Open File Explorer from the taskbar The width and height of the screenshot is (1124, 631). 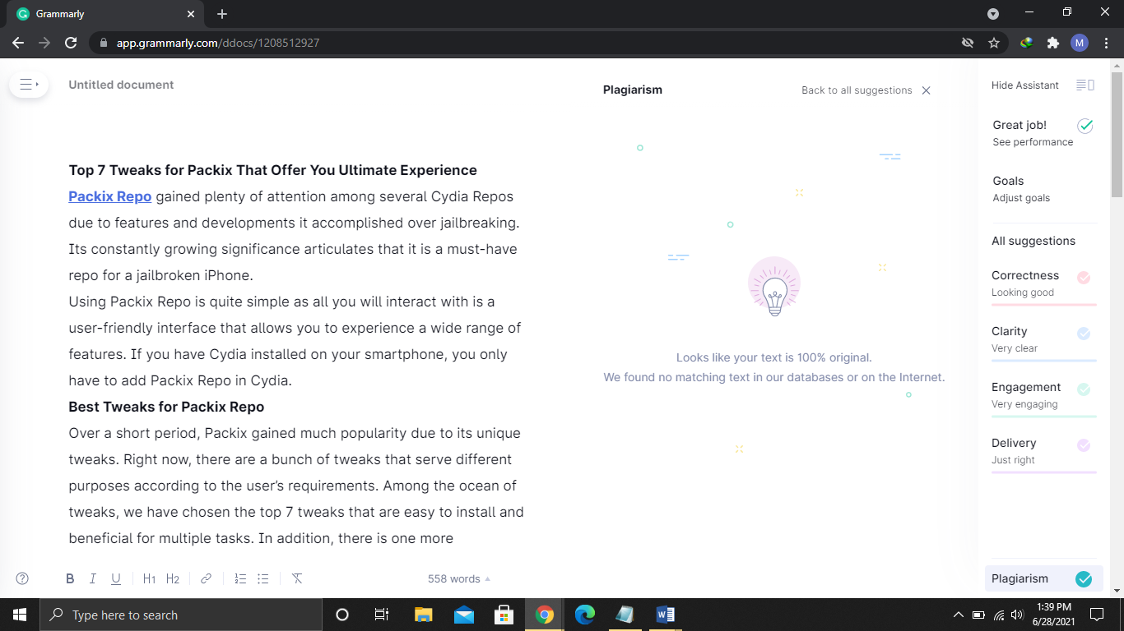coord(423,615)
